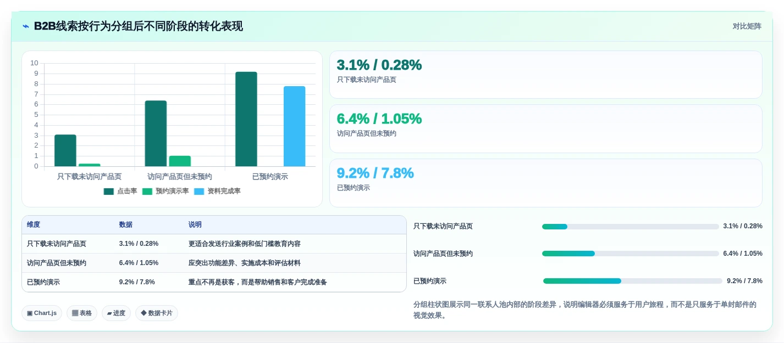Click the blue 资料完成率 bar for 已预约演示
Viewport: 784px width, 343px height.
[x=295, y=126]
